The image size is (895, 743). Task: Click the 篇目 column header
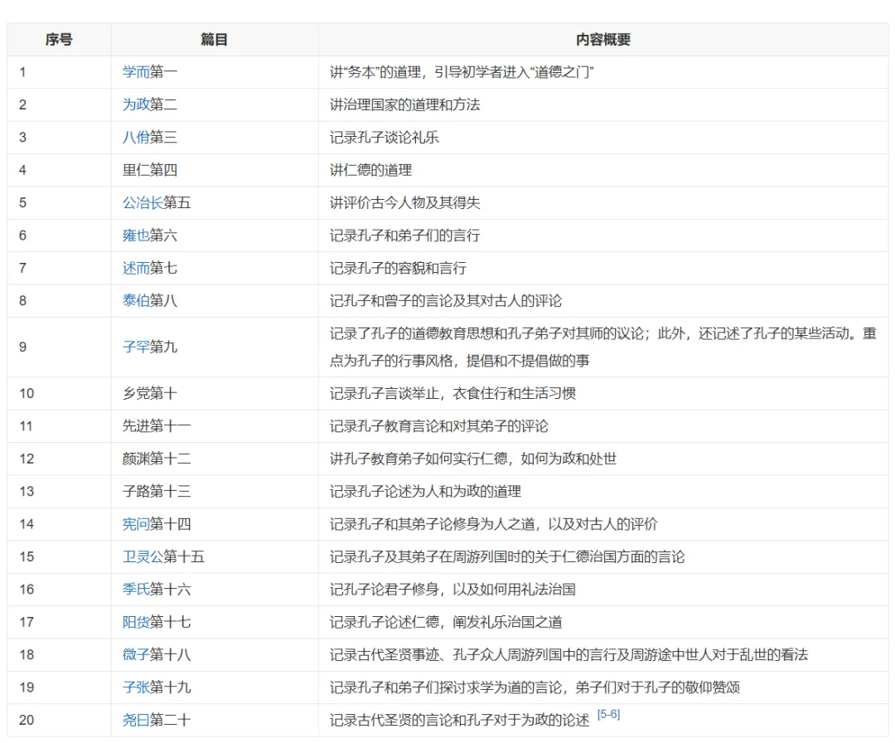[x=214, y=40]
